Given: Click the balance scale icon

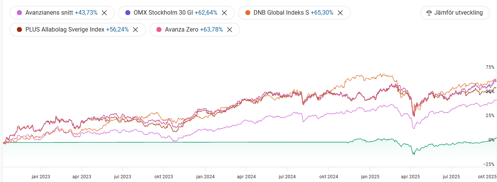Looking at the screenshot, I should (x=429, y=13).
